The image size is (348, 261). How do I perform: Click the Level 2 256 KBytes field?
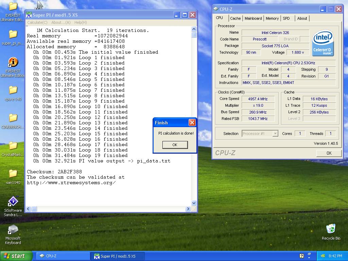point(319,112)
